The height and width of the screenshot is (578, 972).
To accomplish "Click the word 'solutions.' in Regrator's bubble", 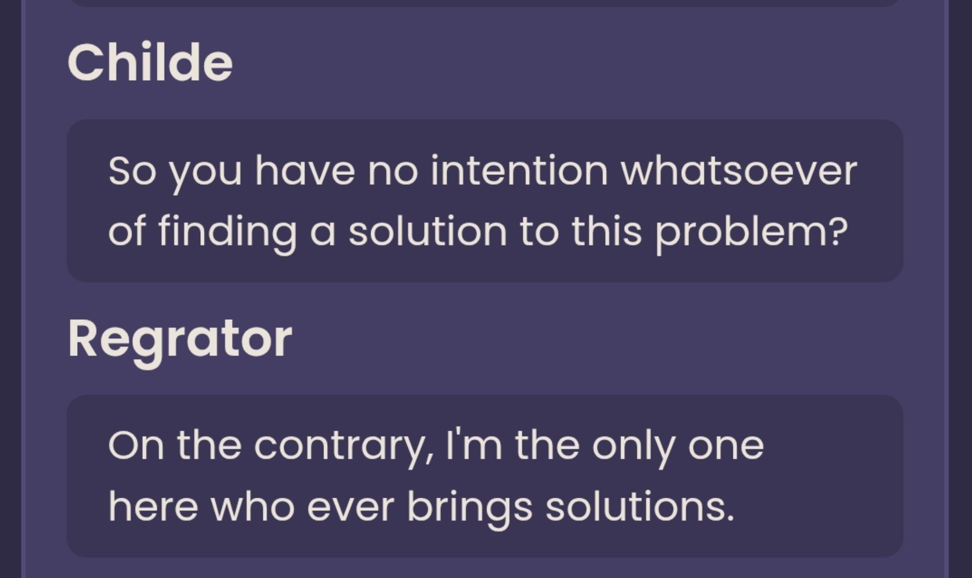I will (x=640, y=508).
